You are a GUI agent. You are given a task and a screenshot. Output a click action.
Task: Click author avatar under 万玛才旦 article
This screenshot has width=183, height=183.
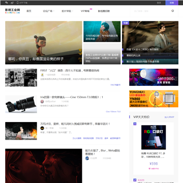[x=42, y=128]
